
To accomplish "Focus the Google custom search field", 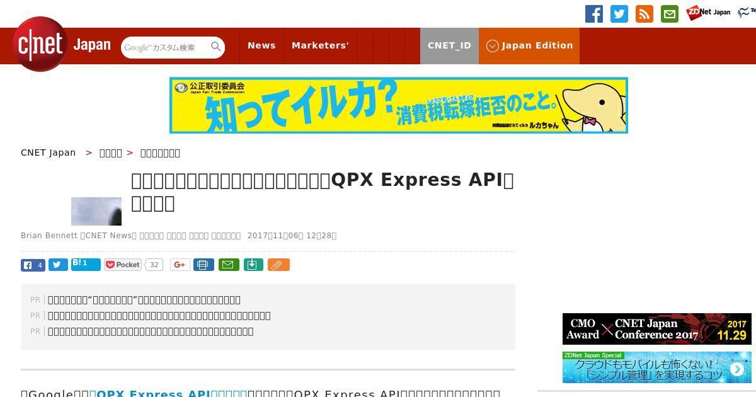I will click(x=166, y=47).
